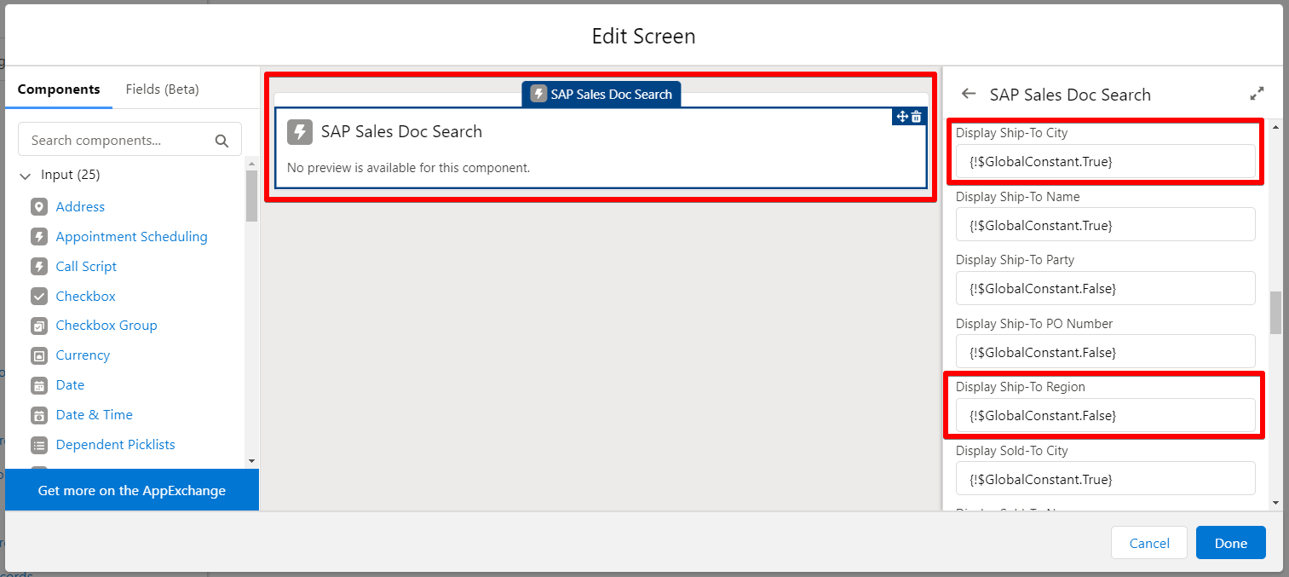Expand the properties panel with the arrows icon

[1257, 94]
